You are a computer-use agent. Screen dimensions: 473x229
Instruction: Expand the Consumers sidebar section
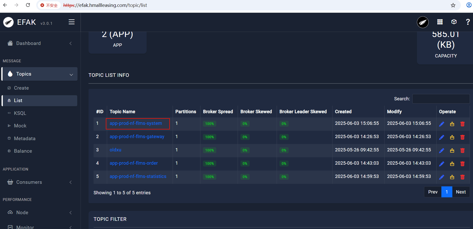[40, 182]
